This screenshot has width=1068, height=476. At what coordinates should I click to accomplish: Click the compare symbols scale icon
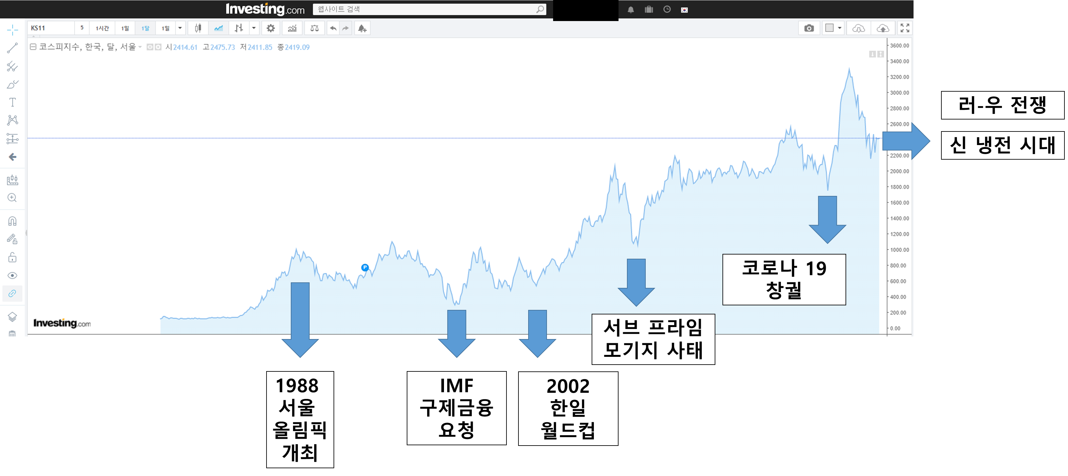pyautogui.click(x=315, y=28)
